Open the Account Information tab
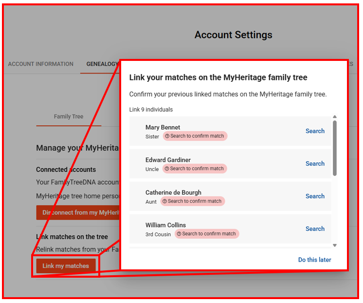 (41, 64)
